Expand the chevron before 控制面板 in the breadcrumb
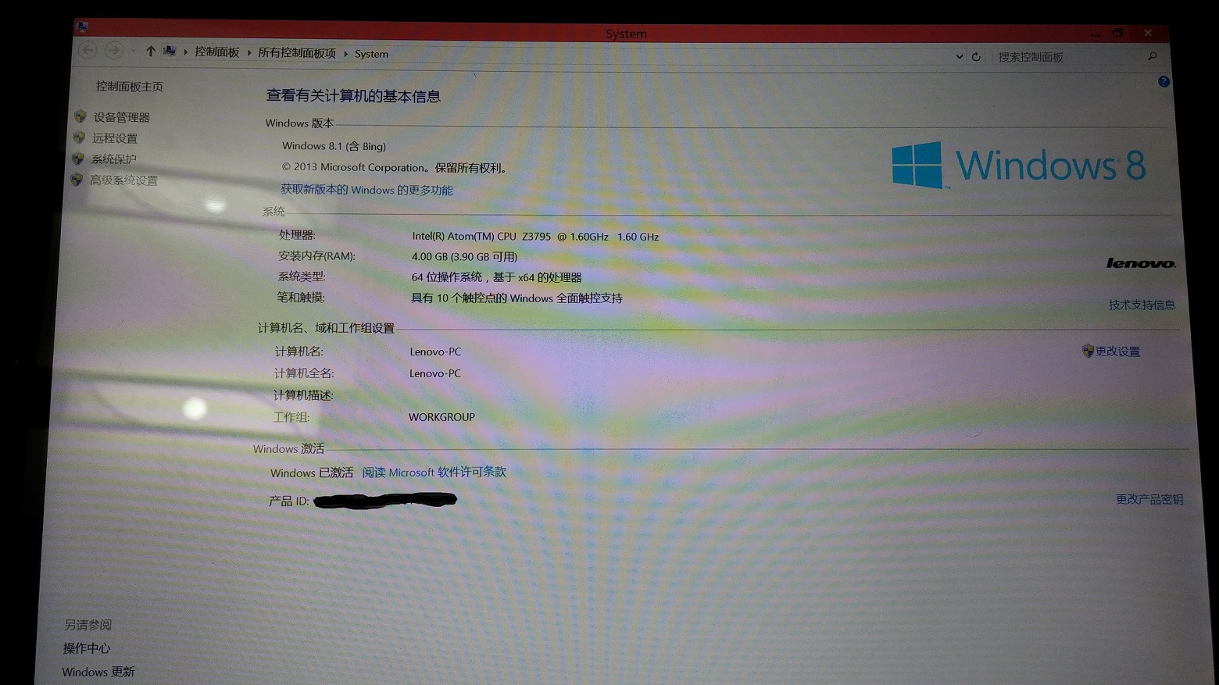1219x685 pixels. coord(186,52)
